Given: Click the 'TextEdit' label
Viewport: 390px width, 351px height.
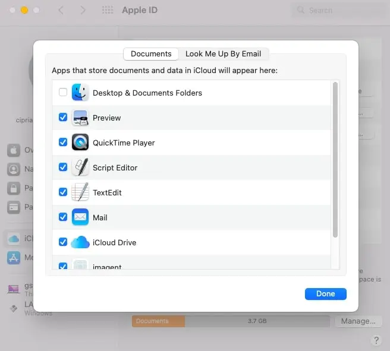Looking at the screenshot, I should (x=107, y=192).
